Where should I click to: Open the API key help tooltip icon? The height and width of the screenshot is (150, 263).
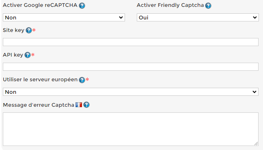point(28,55)
